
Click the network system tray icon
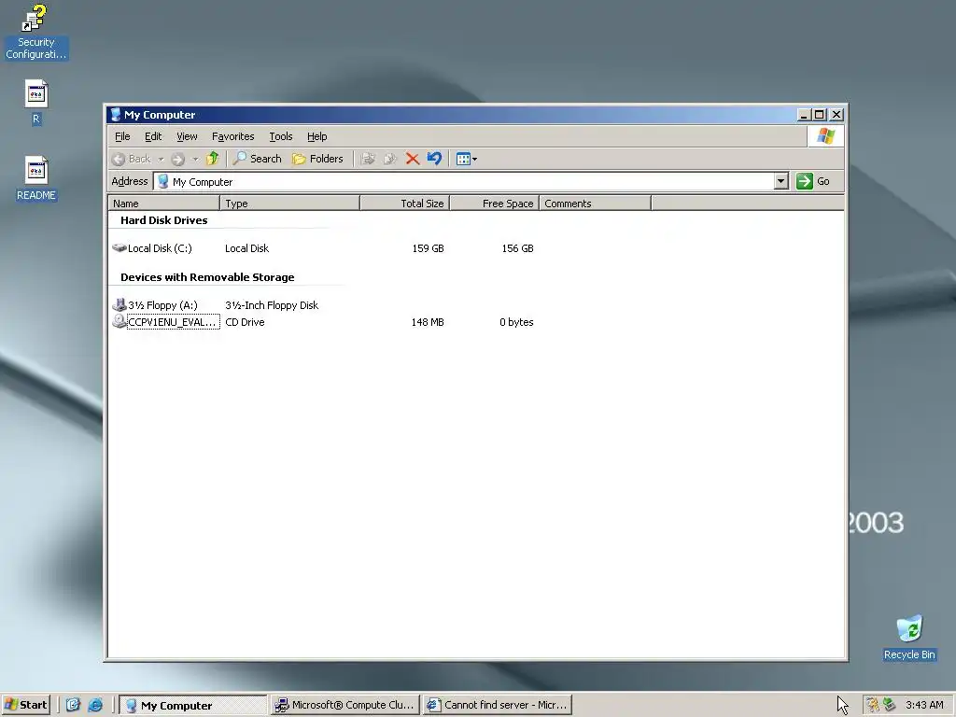point(890,705)
